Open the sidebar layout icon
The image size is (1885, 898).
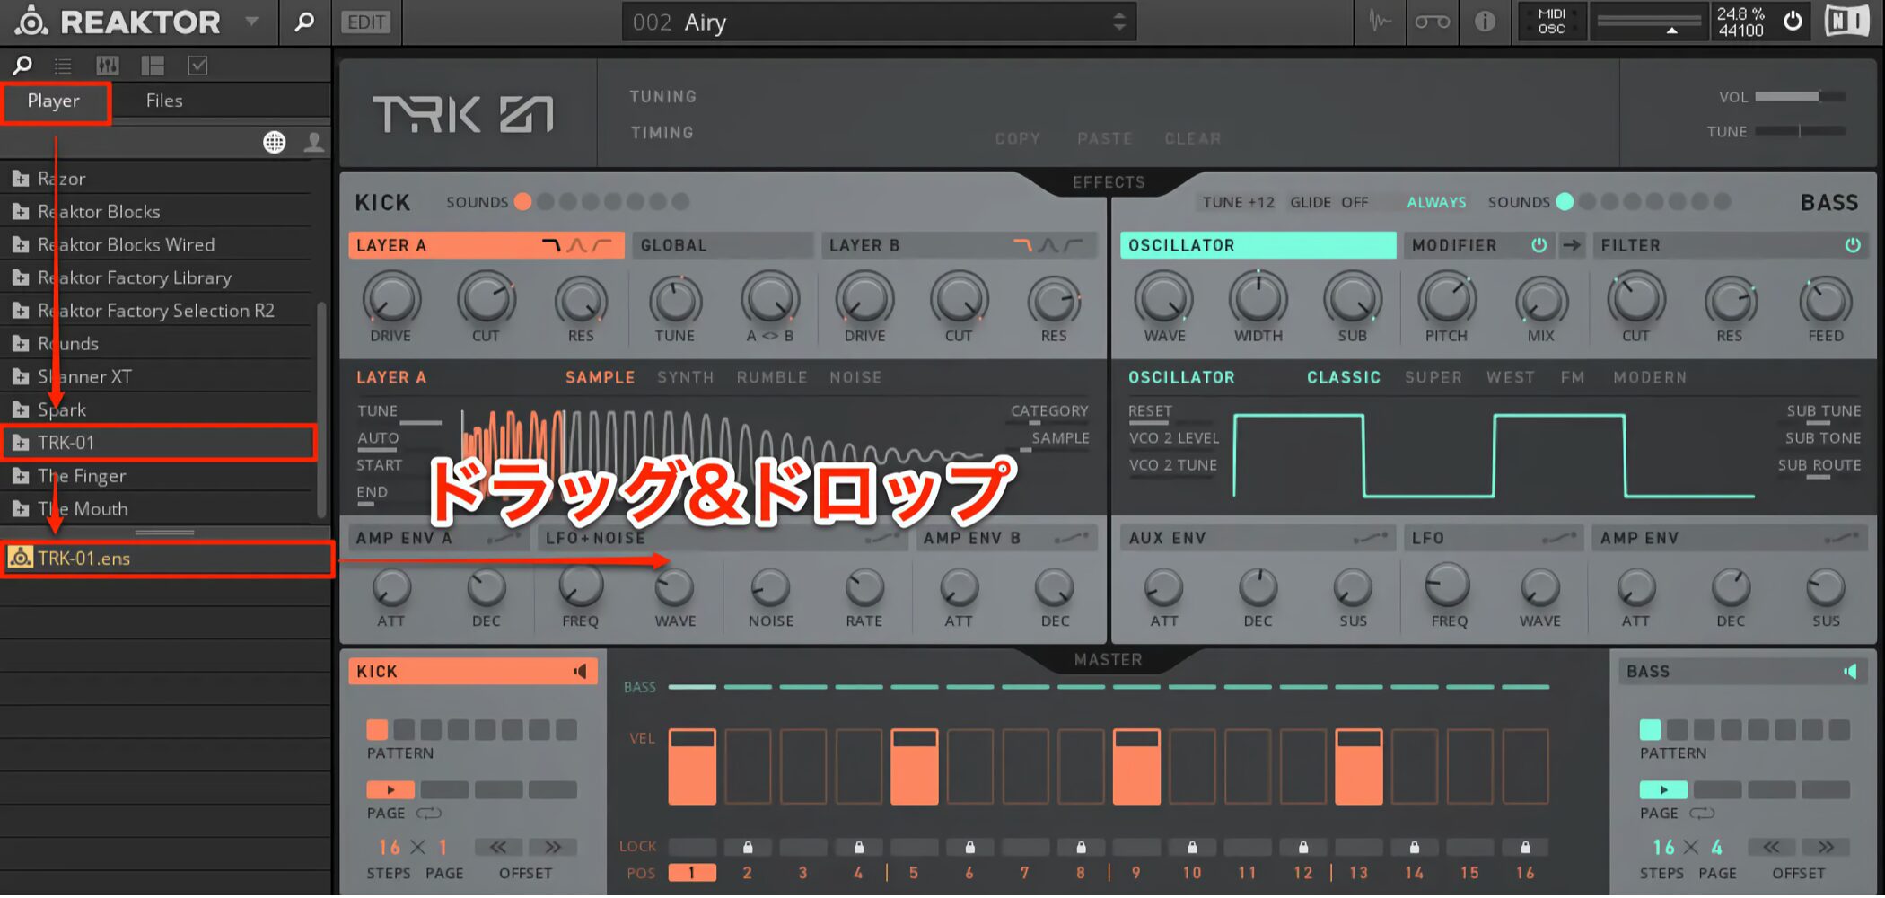[153, 65]
